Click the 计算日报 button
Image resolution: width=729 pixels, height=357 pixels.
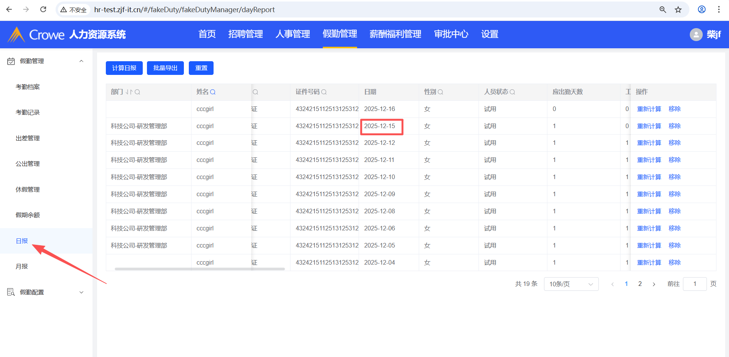click(x=124, y=68)
